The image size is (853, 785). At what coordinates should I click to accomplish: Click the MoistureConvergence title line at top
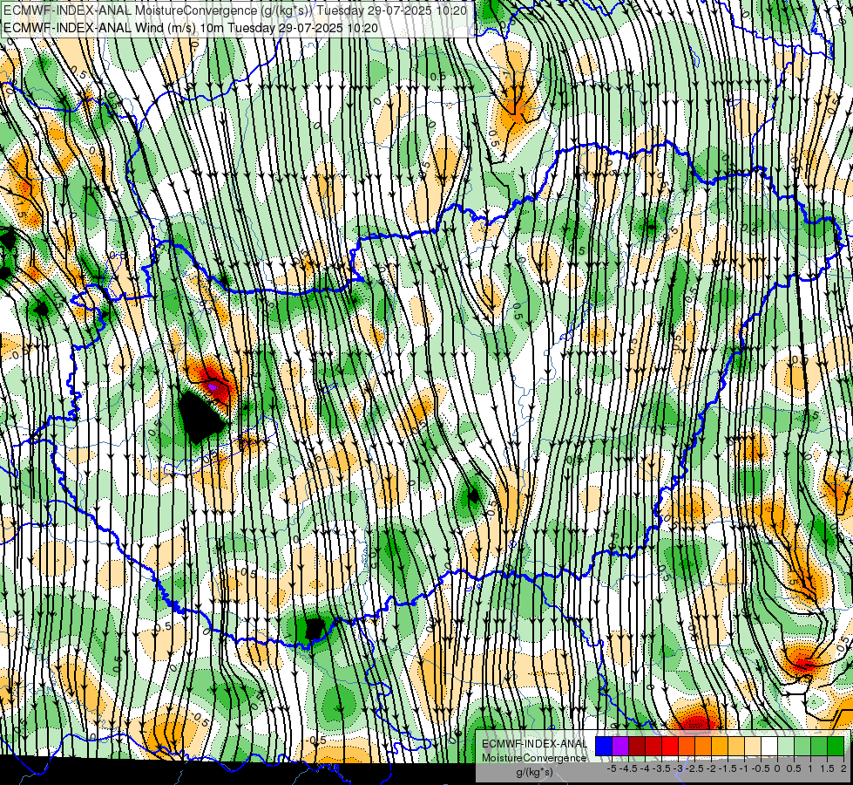235,10
